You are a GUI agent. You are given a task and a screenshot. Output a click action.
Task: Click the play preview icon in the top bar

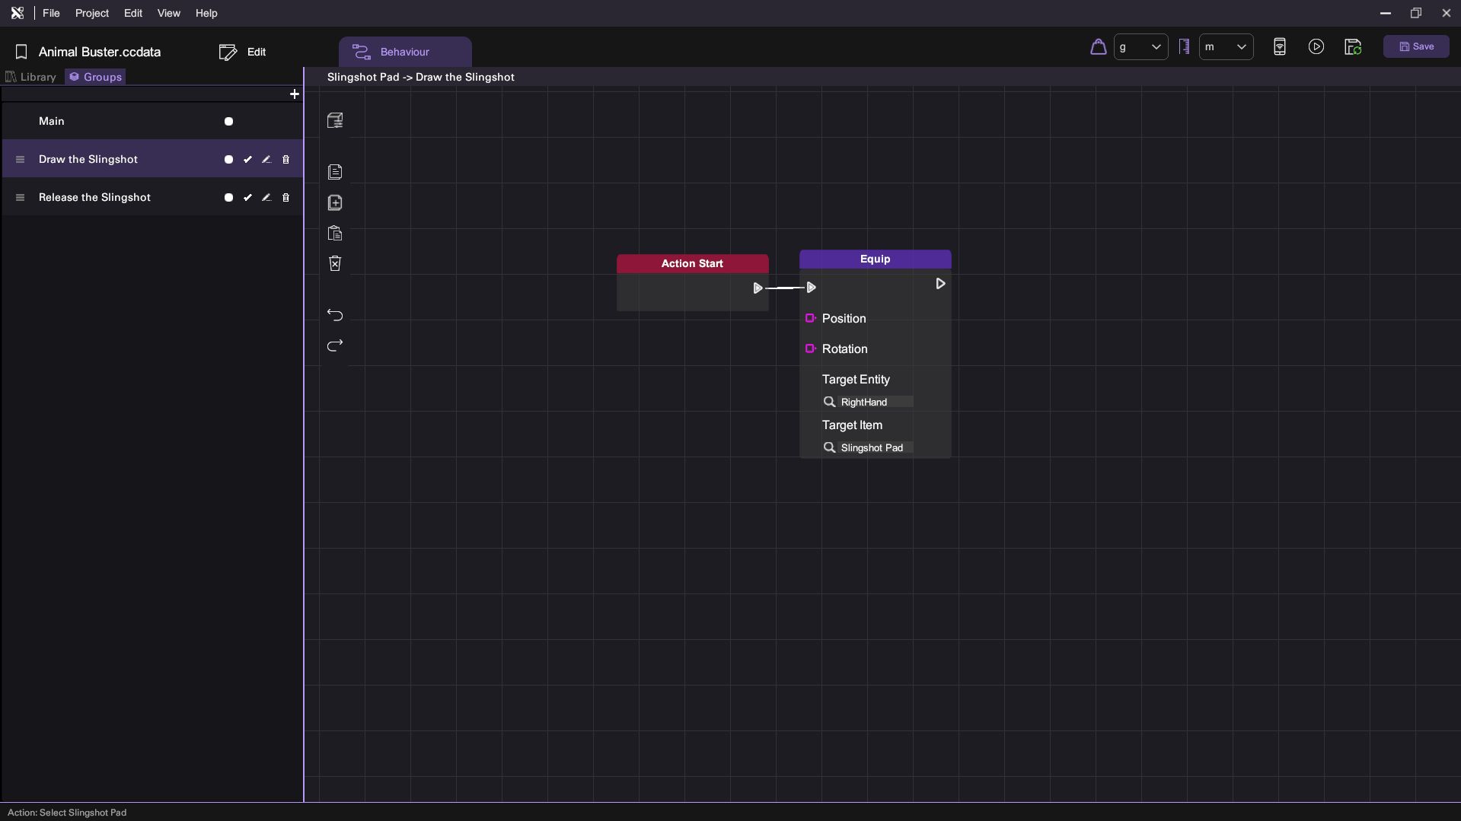point(1316,47)
